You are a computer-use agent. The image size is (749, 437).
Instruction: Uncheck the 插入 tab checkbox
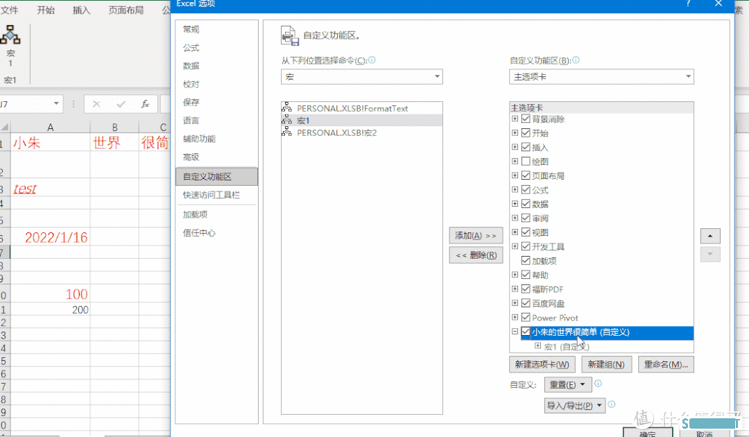click(526, 147)
